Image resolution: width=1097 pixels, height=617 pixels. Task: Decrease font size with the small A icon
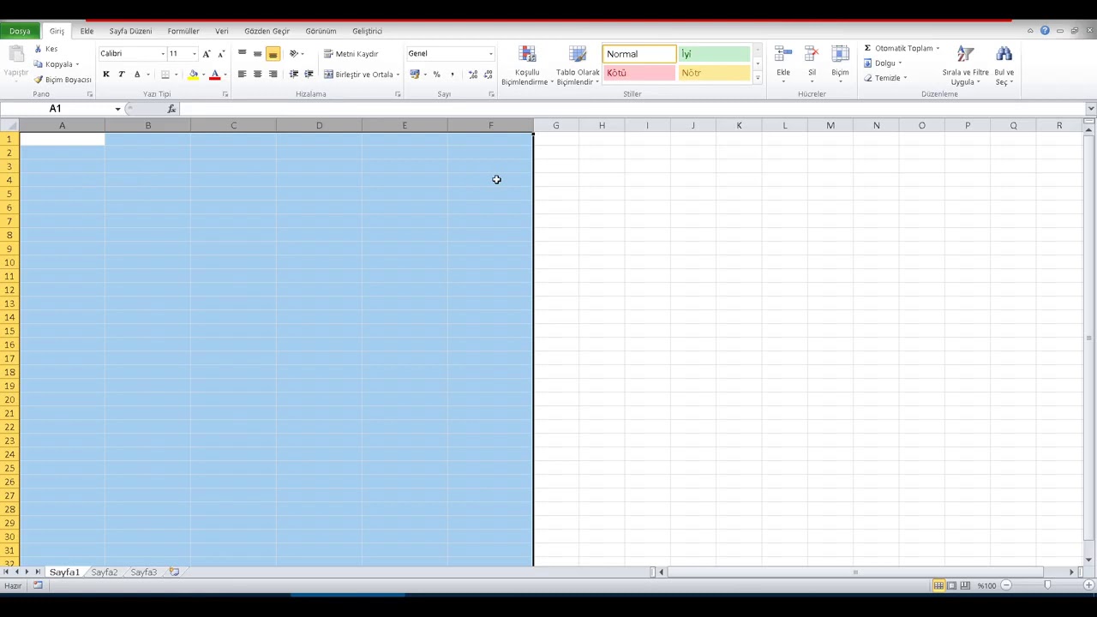click(221, 53)
